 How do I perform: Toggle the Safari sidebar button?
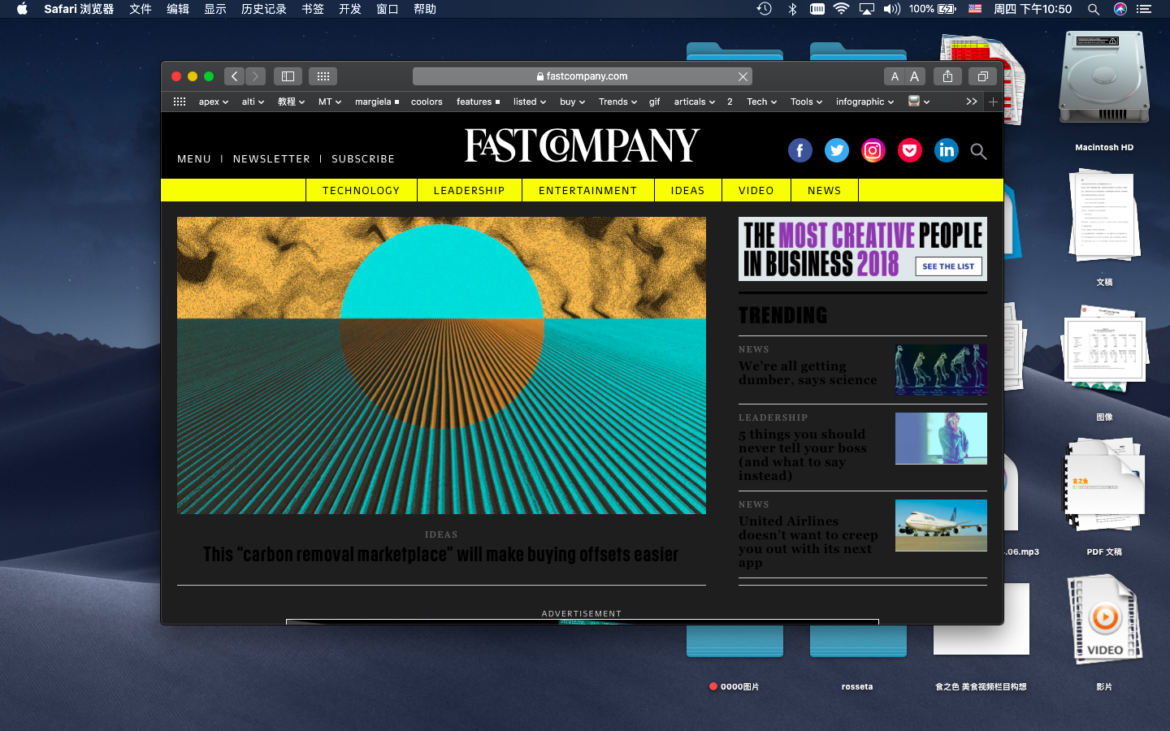tap(288, 76)
